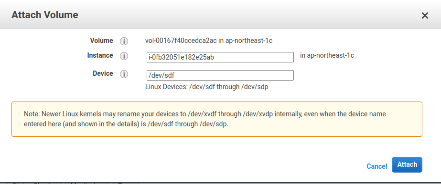This screenshot has width=441, height=184.
Task: Click the Linux Devices hint text
Action: click(x=207, y=87)
